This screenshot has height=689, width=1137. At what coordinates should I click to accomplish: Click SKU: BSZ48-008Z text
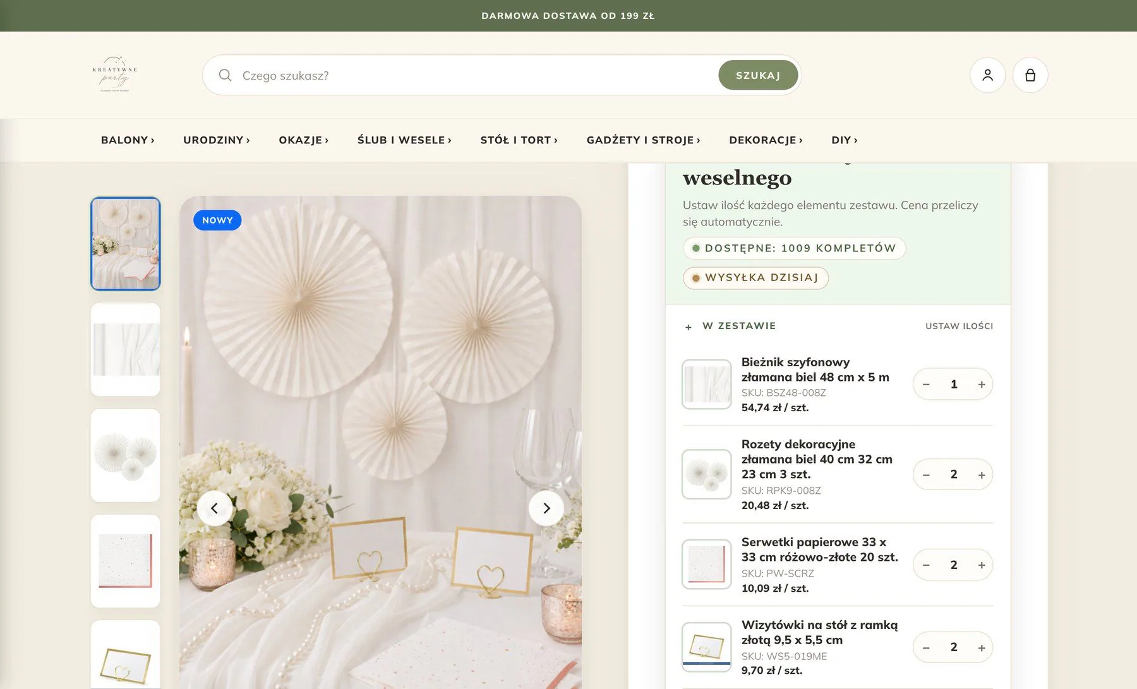[x=783, y=393]
